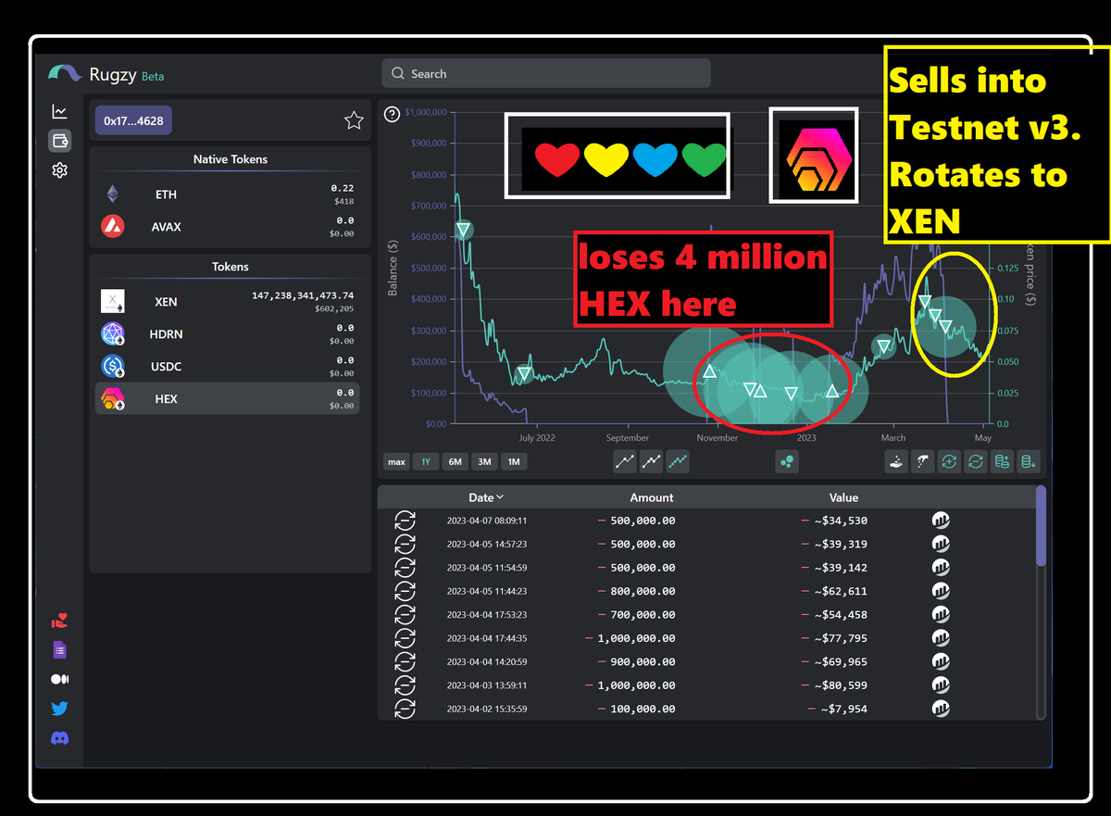Select the USDC token row
Screen dimensions: 1111x816
[230, 367]
